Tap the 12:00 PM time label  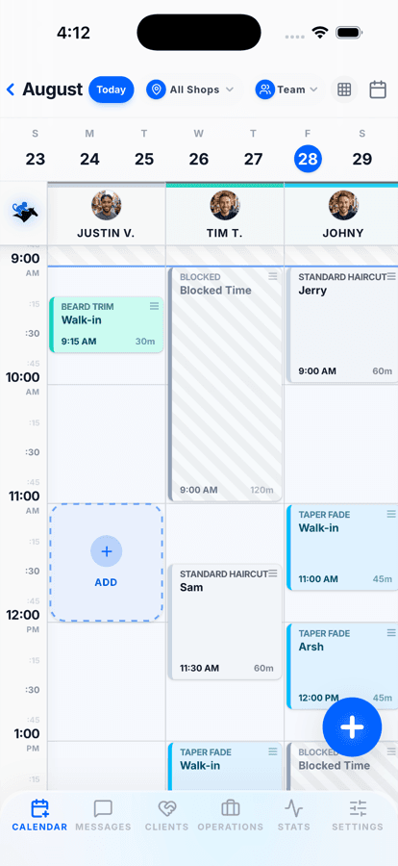pos(24,621)
